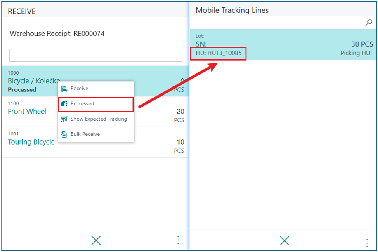This screenshot has height=252, width=378.
Task: Click the empty scan input field
Action: [96, 55]
